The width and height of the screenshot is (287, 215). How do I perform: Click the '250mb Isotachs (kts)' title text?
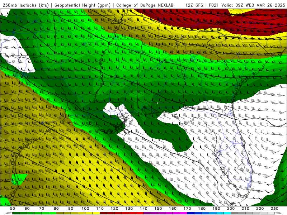coord(25,5)
